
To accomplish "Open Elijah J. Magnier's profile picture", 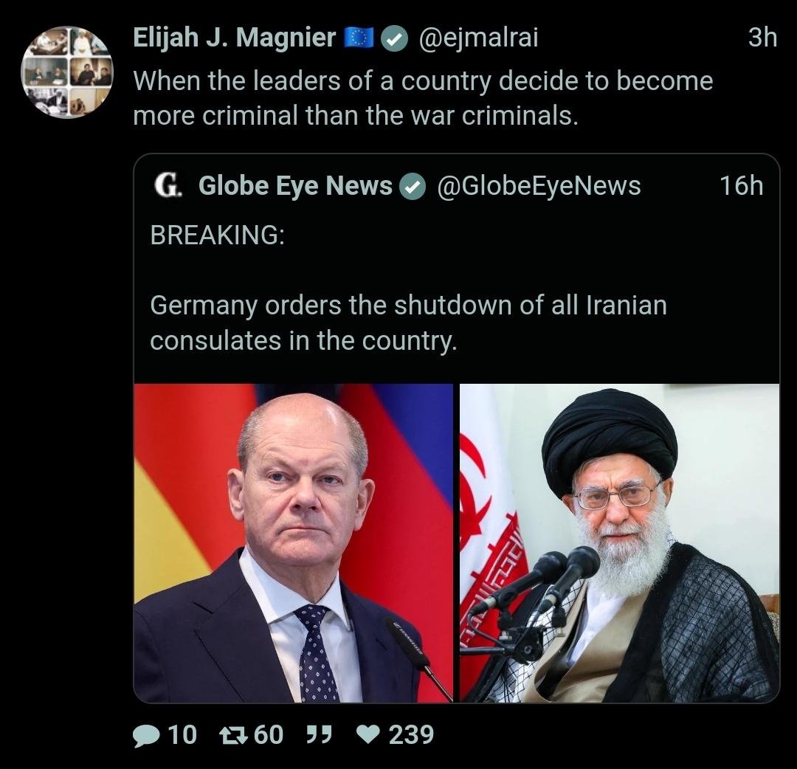I will coord(67,72).
